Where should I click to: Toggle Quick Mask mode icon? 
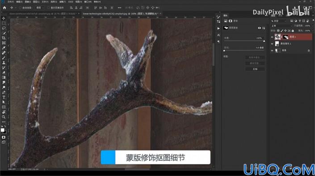point(4,137)
